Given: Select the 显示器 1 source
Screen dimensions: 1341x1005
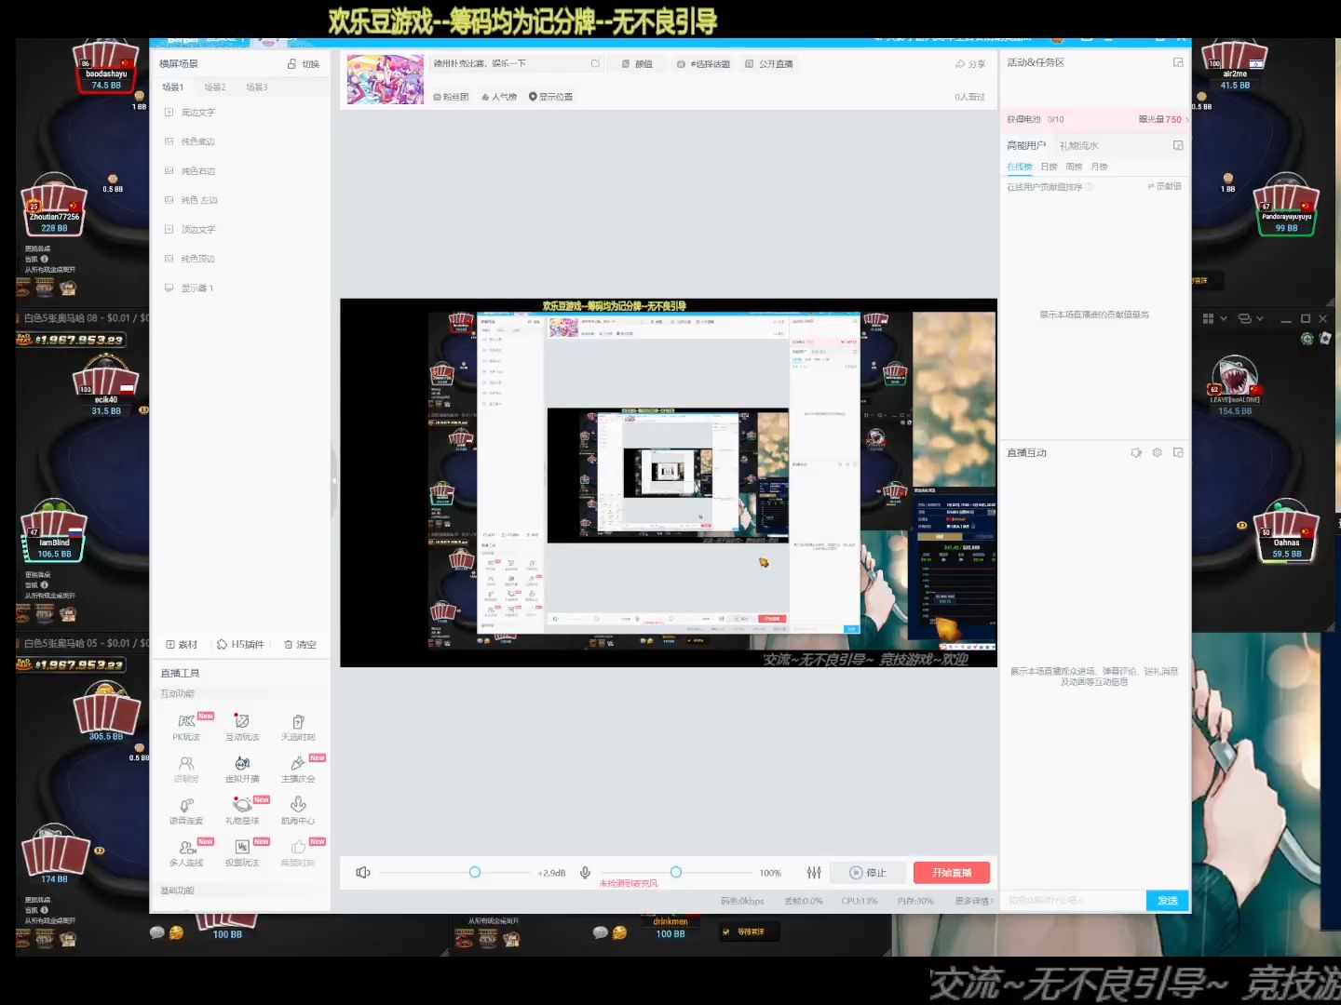Looking at the screenshot, I should coord(196,288).
